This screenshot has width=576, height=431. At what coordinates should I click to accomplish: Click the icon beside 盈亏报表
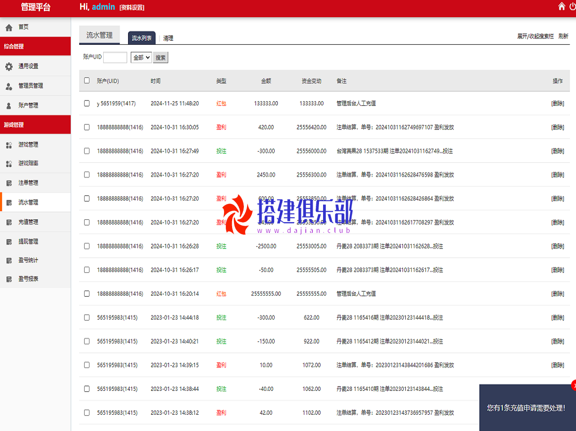9,279
